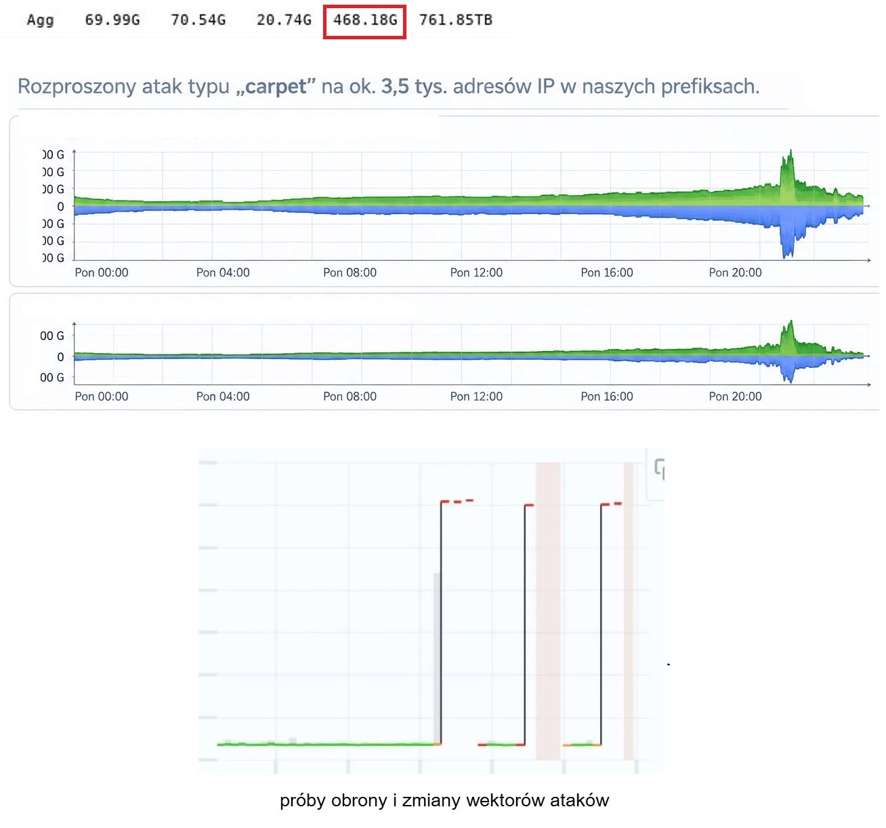Click the 761.85TB total value
Image resolution: width=886 pixels, height=828 pixels.
pyautogui.click(x=456, y=20)
